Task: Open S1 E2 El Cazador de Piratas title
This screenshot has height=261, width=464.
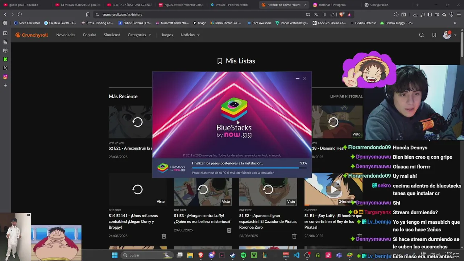Action: (x=268, y=221)
